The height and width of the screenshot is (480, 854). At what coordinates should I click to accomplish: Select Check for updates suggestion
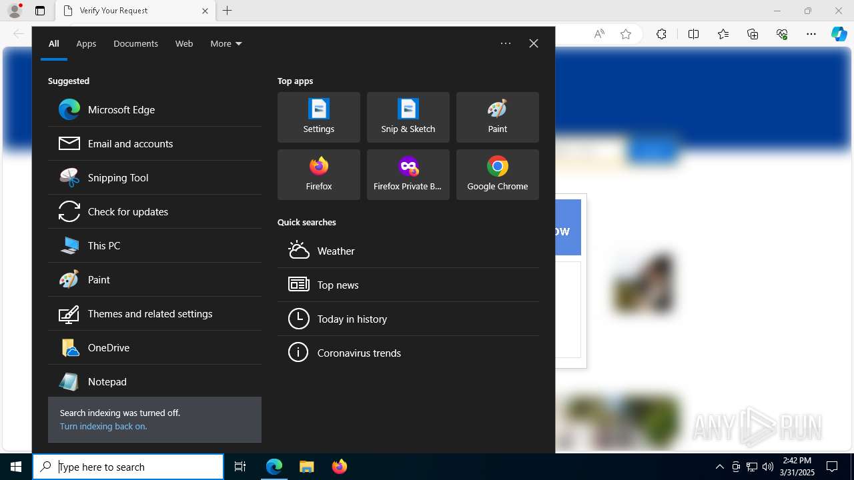point(155,211)
